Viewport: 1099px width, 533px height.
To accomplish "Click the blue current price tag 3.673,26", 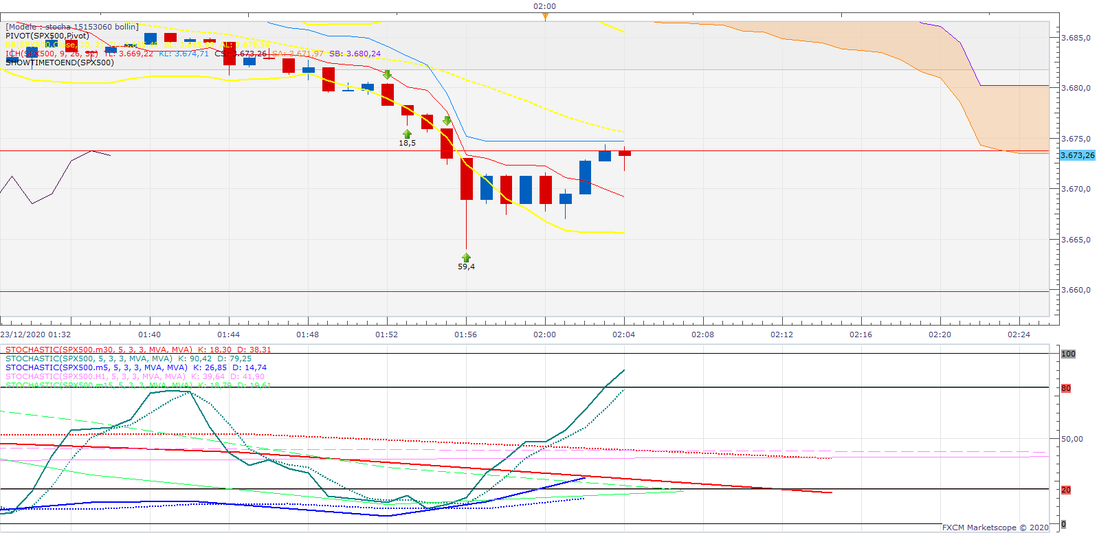I will pyautogui.click(x=1077, y=155).
